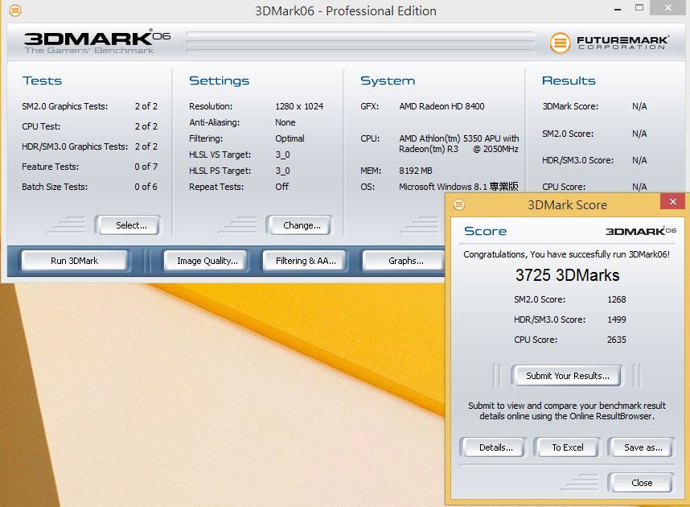
Task: Open the Image Quality options
Action: pos(207,260)
